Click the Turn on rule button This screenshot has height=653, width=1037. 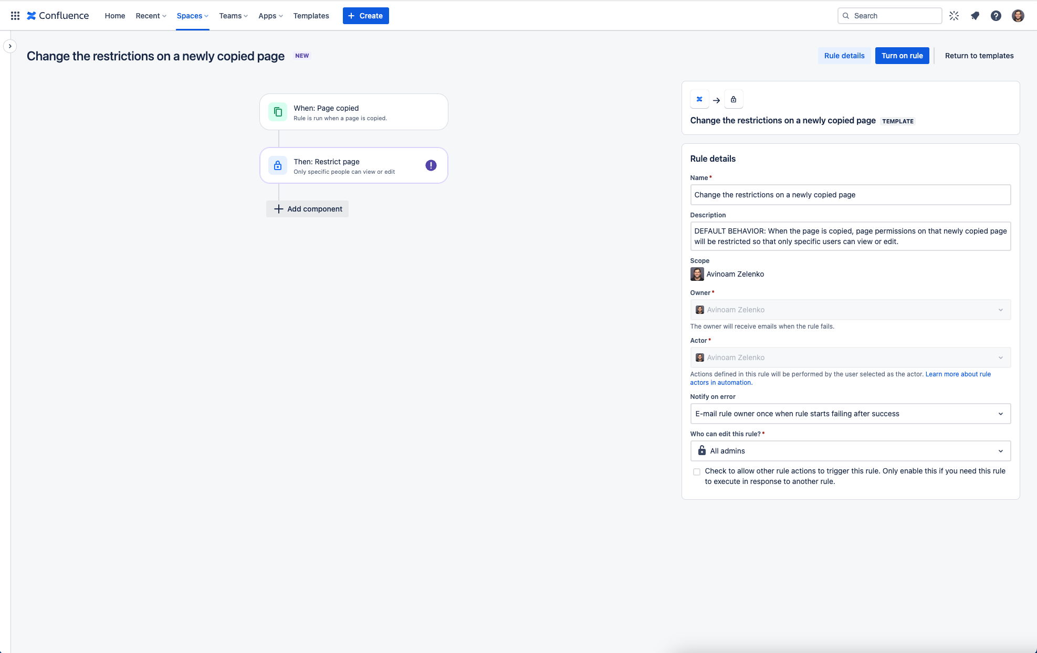pyautogui.click(x=902, y=56)
